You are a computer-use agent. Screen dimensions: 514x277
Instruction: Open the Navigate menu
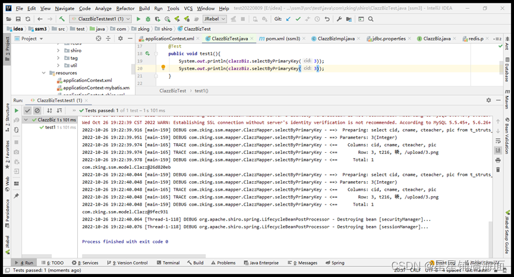(65, 8)
